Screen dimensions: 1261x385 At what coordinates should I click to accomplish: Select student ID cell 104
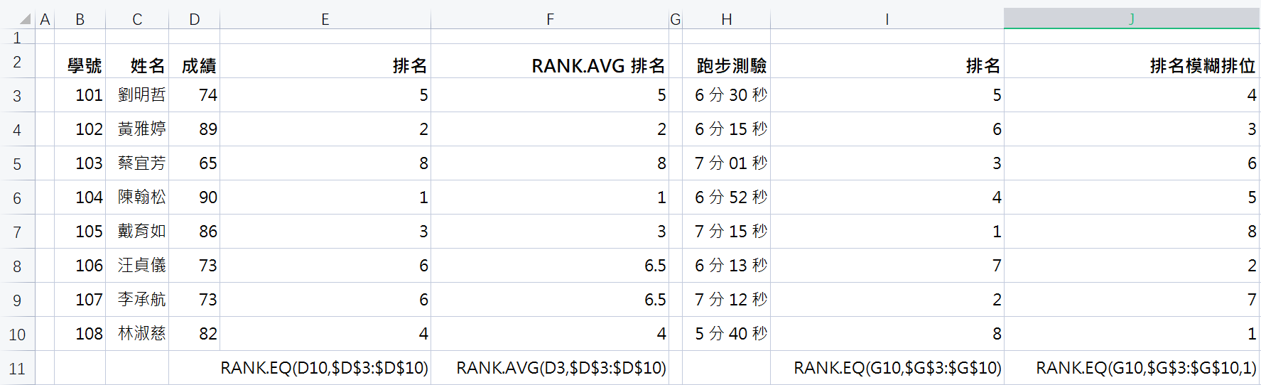(x=80, y=197)
